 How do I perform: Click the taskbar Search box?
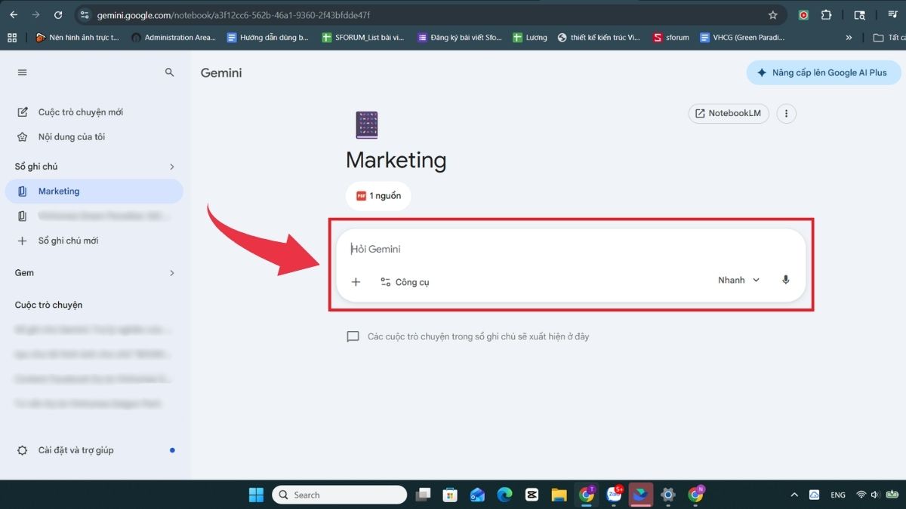[x=339, y=495]
